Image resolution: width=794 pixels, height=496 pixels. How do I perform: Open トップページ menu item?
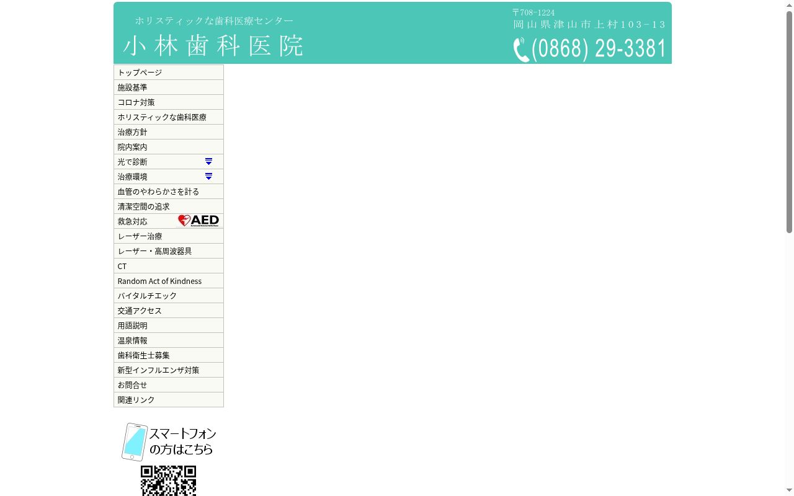point(169,73)
